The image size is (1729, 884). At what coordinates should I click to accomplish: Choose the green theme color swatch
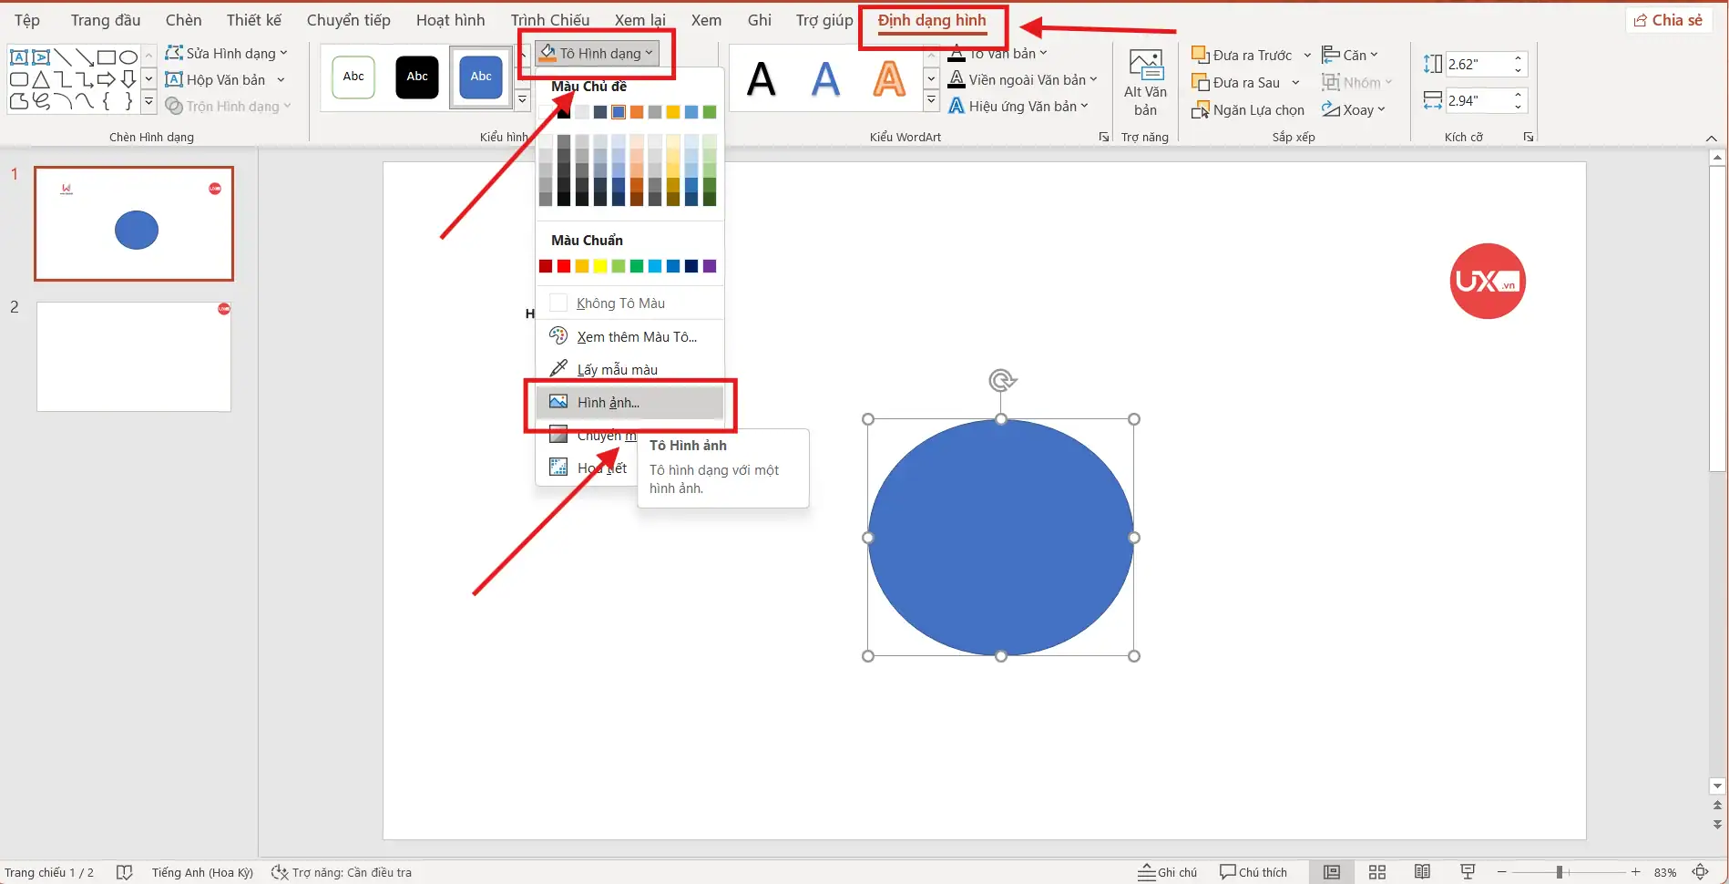coord(710,112)
